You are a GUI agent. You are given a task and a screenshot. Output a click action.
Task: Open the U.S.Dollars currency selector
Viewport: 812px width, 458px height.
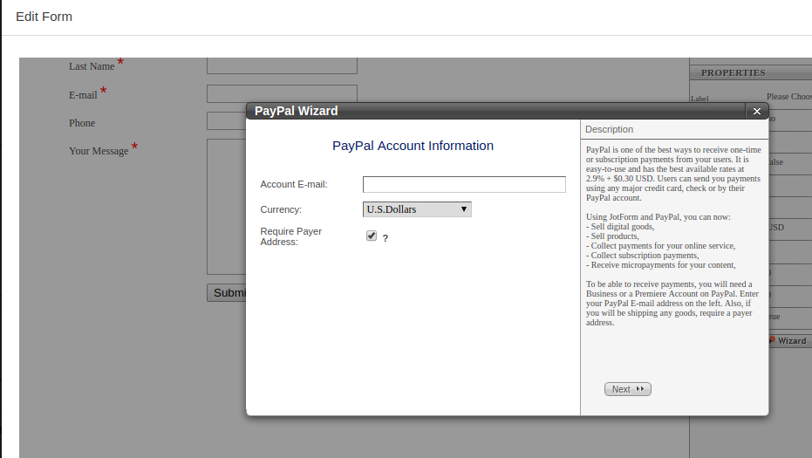click(416, 209)
